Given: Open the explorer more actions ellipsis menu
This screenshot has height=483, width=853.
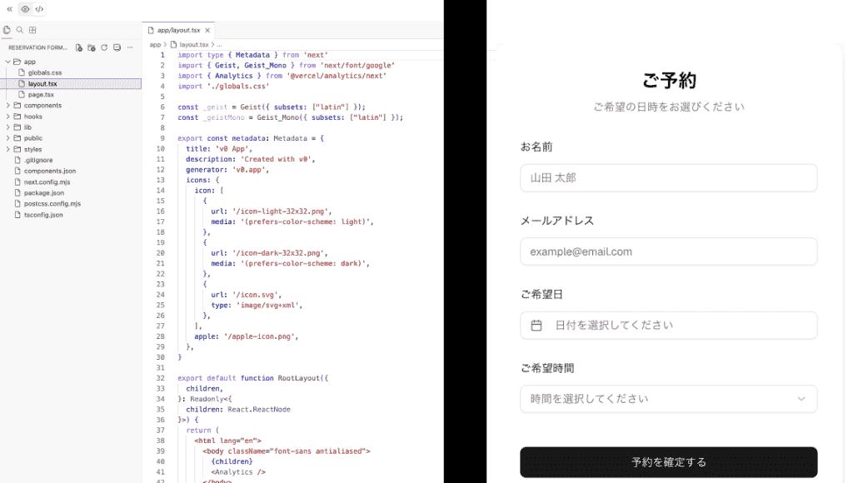Looking at the screenshot, I should click(130, 47).
